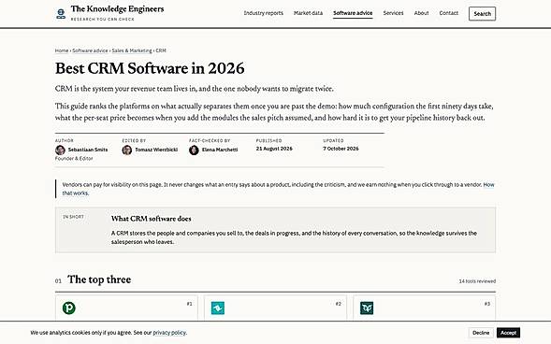This screenshot has height=344, width=551.
Task: Open the #2 ranked tool's teal logo
Action: (218, 308)
